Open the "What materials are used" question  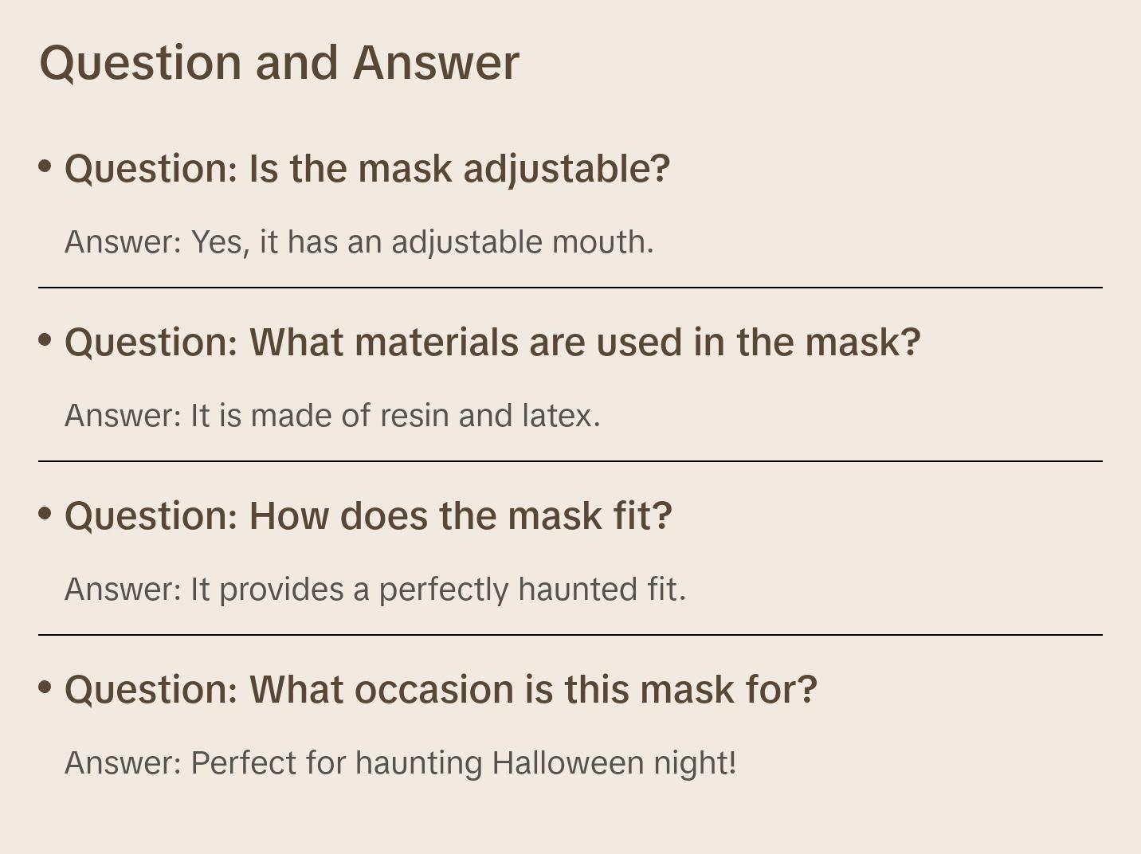coord(492,343)
